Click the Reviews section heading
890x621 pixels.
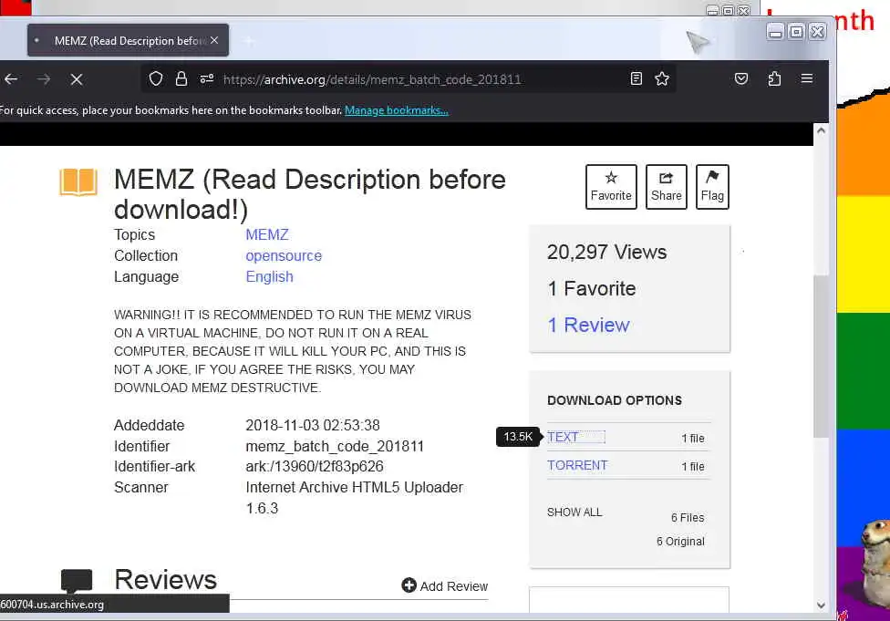coord(165,580)
